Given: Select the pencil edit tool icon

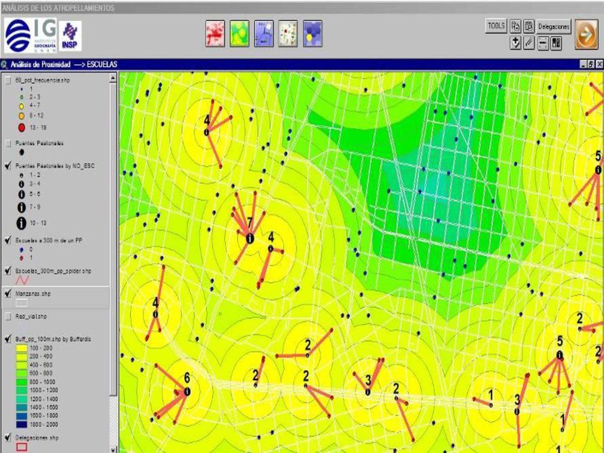Looking at the screenshot, I should click(529, 42).
